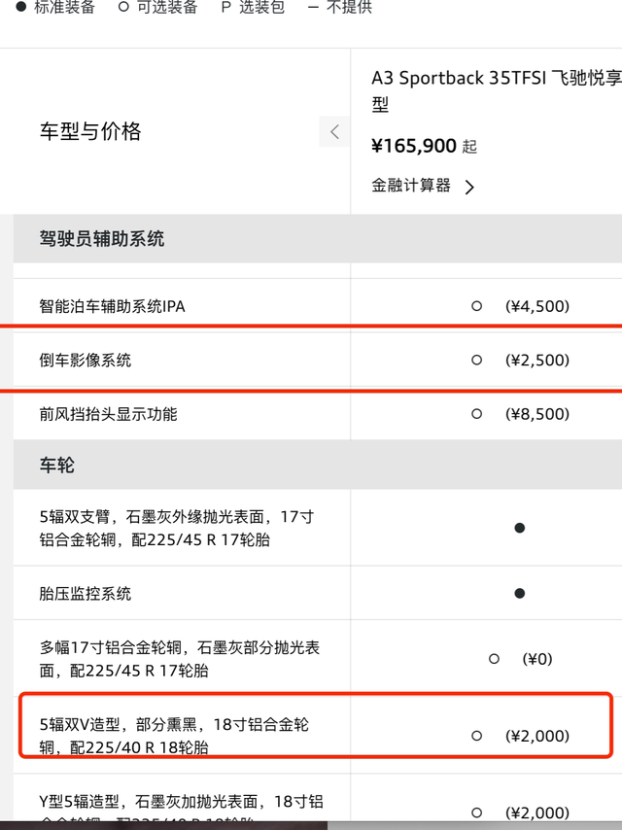
Task: Select optional 前风挡抬头显示功能 circle
Action: pos(476,414)
